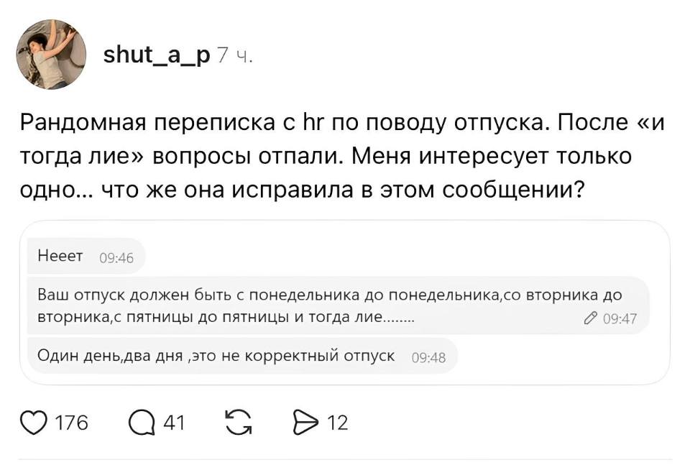Click the 09:48 message timestamp

point(430,355)
